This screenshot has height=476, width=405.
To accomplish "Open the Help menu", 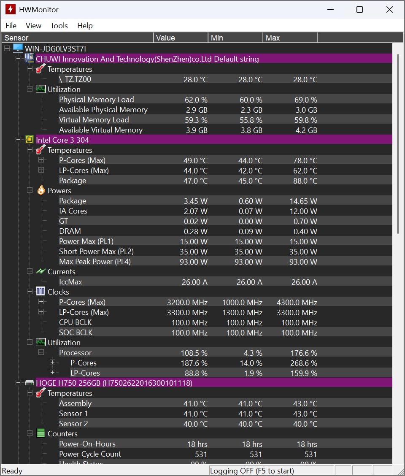I will [x=85, y=26].
